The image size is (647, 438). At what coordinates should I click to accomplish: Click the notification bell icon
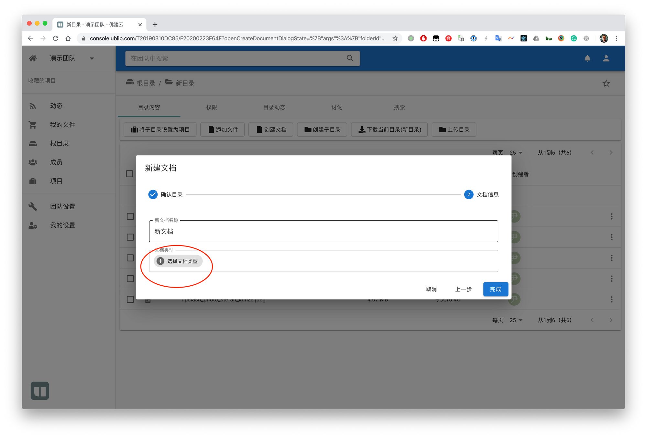[587, 59]
